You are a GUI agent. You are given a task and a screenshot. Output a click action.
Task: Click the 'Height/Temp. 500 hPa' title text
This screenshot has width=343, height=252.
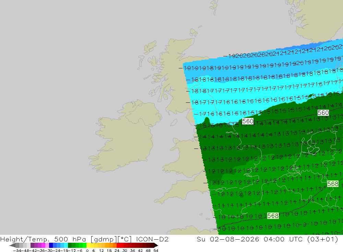[x=43, y=239]
